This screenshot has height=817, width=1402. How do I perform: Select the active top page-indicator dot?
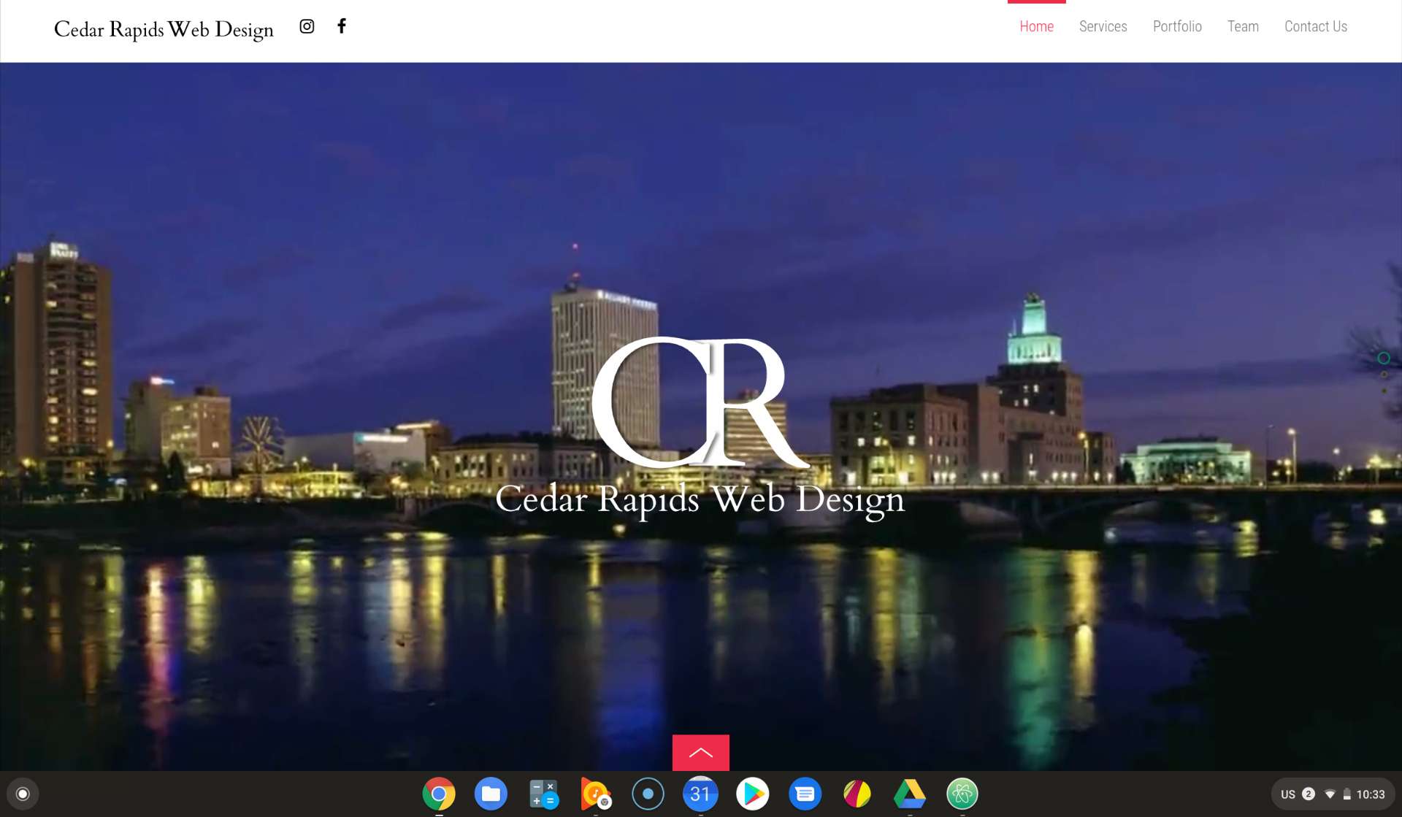tap(1383, 358)
